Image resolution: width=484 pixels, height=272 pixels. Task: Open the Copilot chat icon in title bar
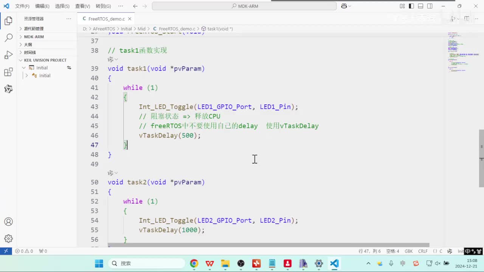(x=344, y=6)
